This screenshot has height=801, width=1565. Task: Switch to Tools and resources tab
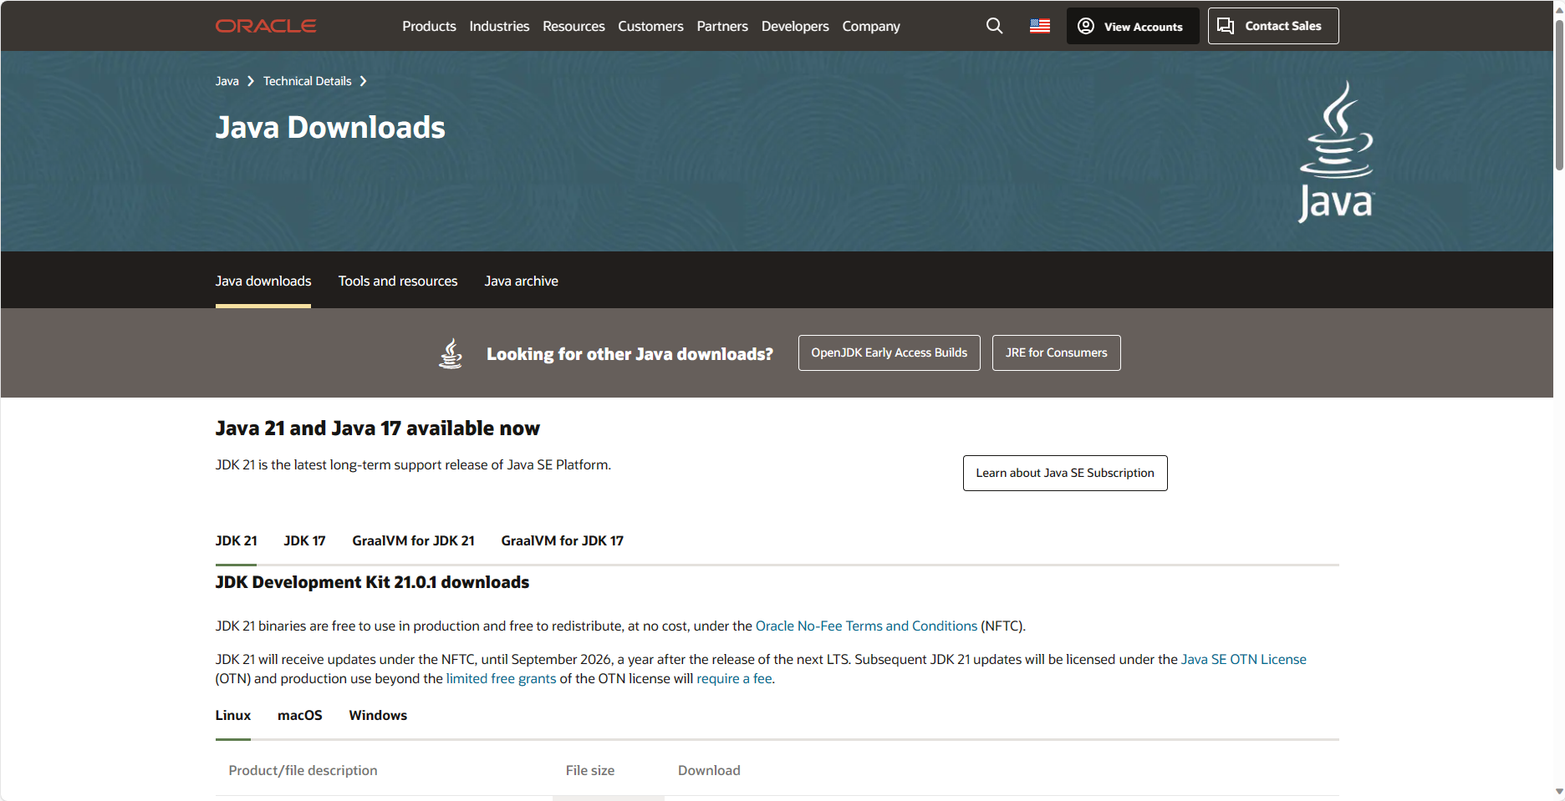(x=398, y=281)
